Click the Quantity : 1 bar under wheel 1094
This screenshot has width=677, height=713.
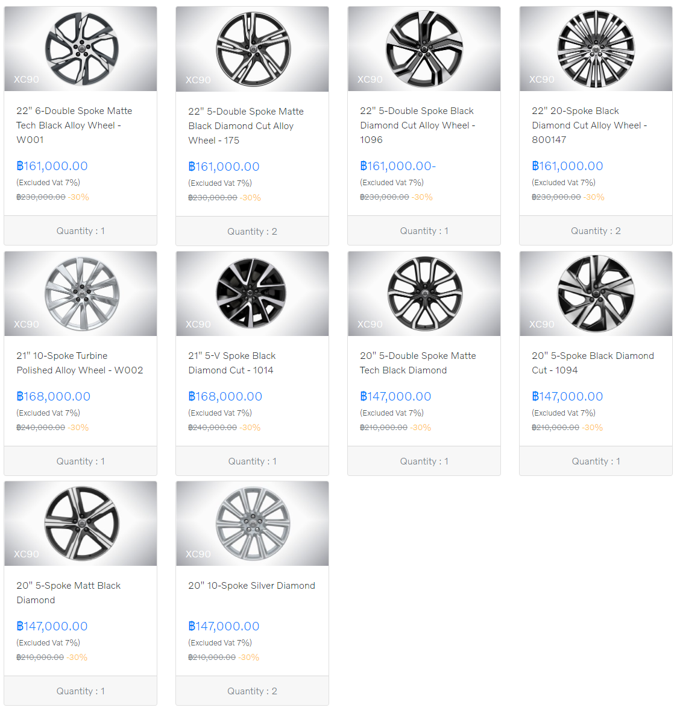pyautogui.click(x=596, y=461)
